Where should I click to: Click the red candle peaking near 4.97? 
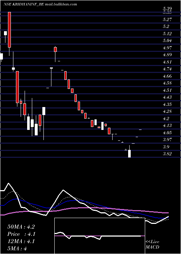(x=55, y=49)
